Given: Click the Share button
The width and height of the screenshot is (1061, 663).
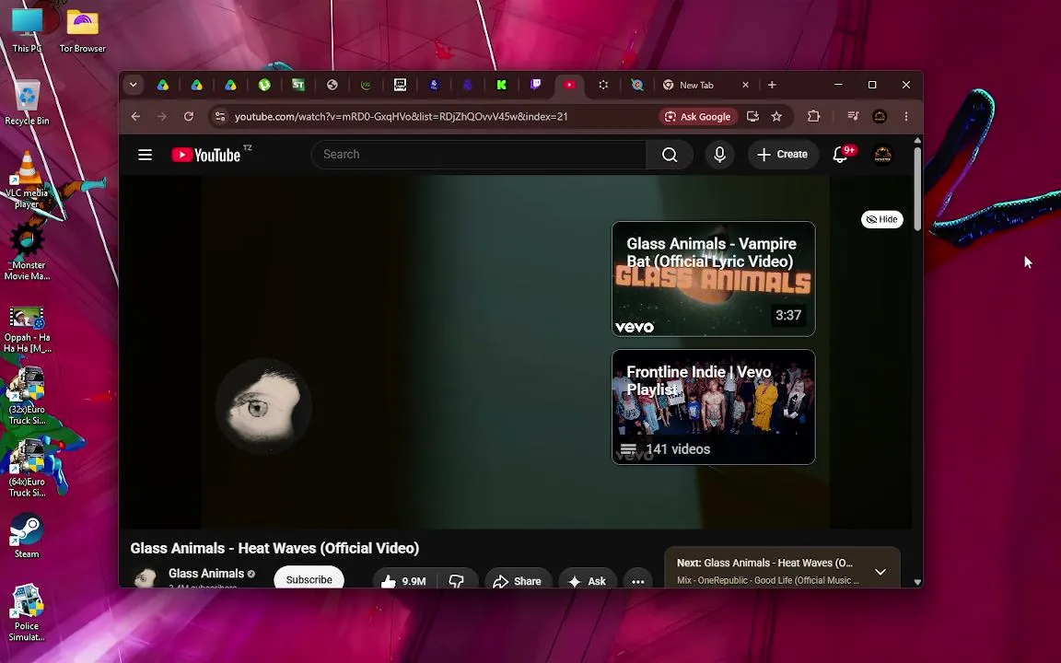Looking at the screenshot, I should click(x=517, y=581).
